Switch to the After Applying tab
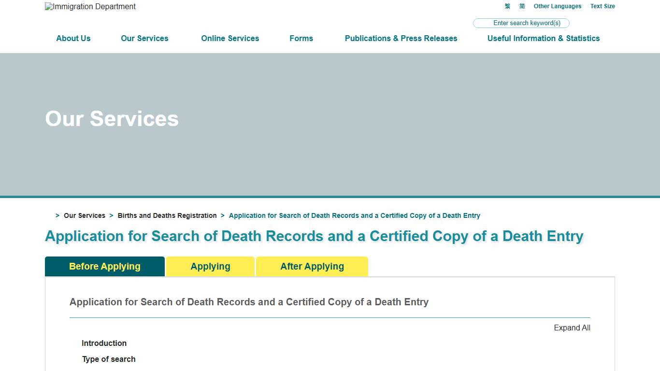 pos(312,266)
